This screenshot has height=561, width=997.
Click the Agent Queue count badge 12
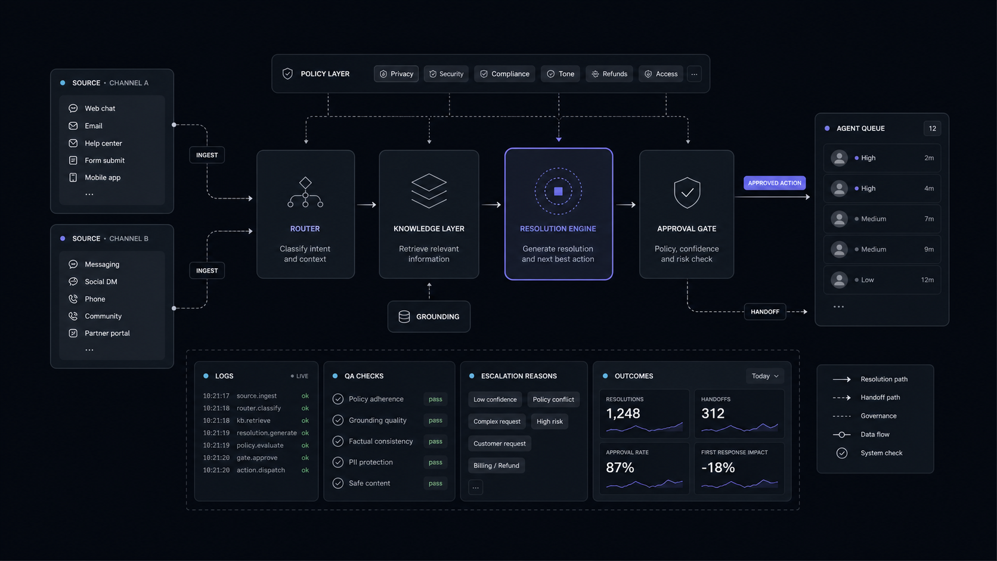933,128
